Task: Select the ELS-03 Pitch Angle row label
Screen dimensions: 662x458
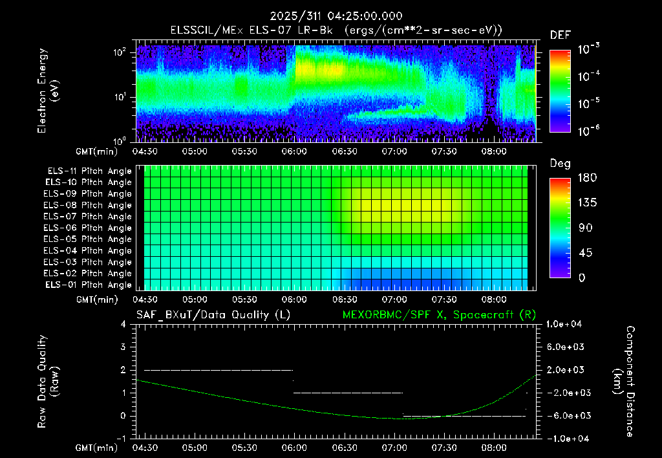Action: click(x=88, y=263)
